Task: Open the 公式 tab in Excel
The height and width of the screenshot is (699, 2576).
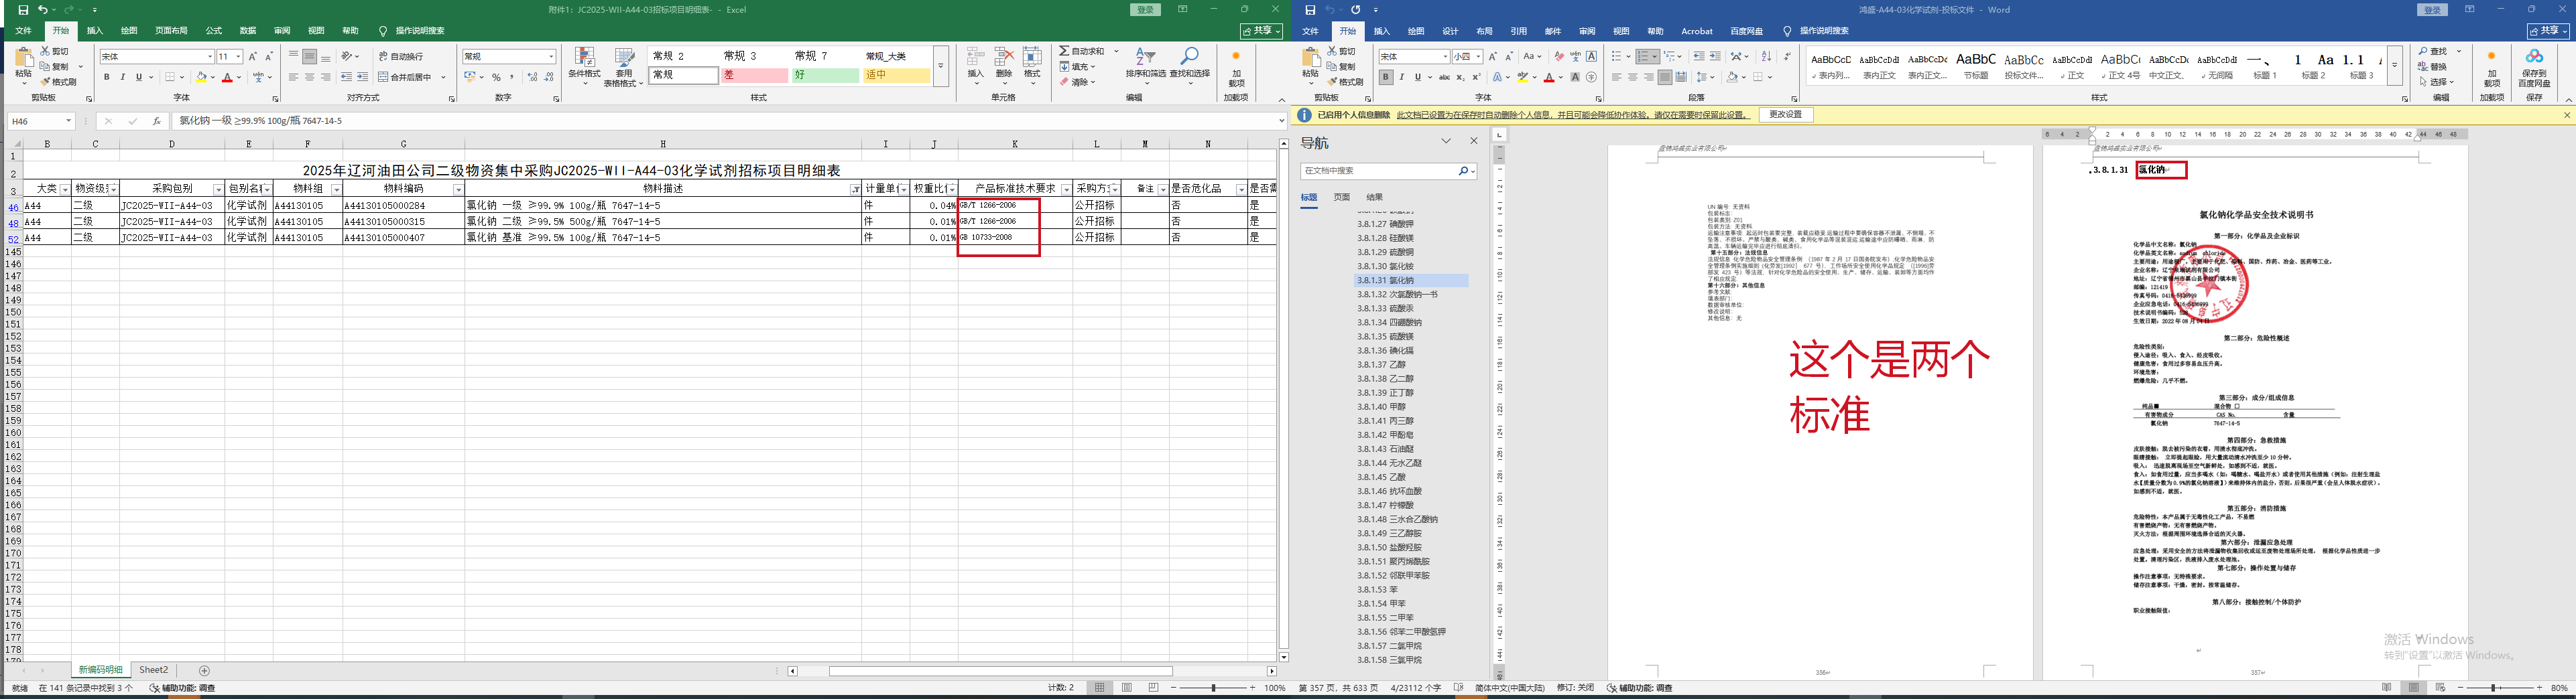Action: click(x=213, y=31)
